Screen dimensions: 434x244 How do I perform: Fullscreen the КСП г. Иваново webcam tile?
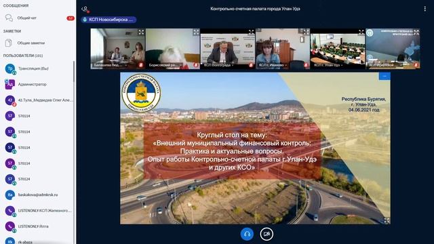coord(306,32)
